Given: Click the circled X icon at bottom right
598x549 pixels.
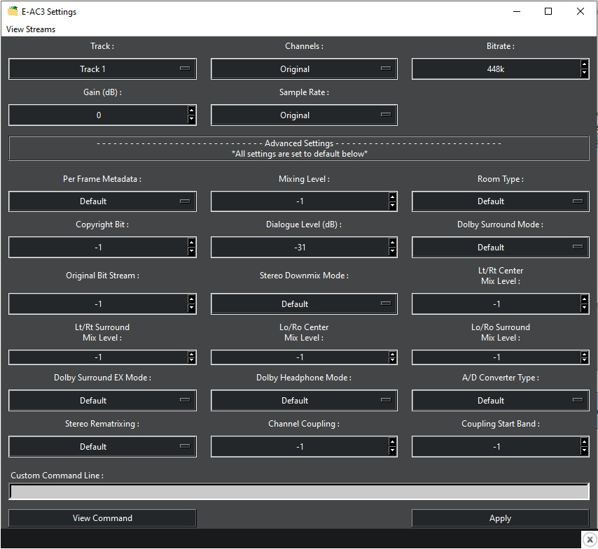Looking at the screenshot, I should pos(590,539).
